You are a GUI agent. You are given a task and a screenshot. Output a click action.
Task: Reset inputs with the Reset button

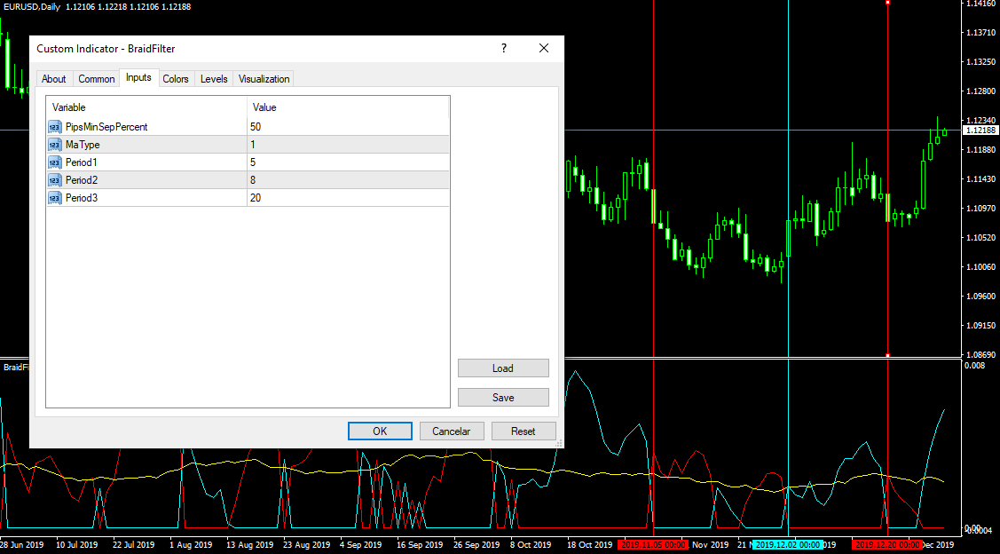click(x=523, y=431)
